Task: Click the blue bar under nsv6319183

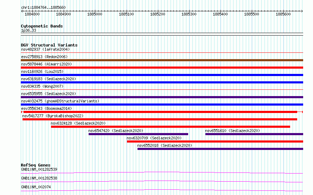Action: click(162, 82)
